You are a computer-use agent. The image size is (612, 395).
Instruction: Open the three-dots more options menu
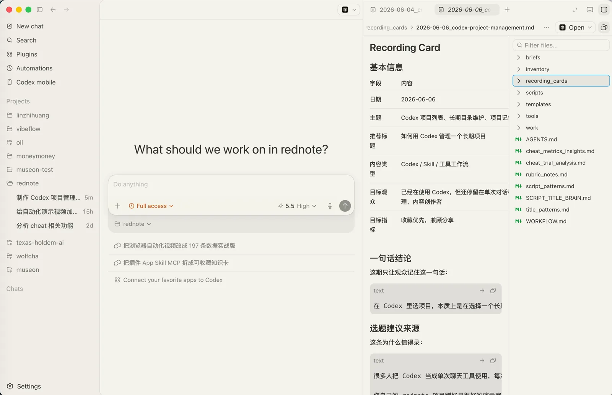pyautogui.click(x=547, y=28)
